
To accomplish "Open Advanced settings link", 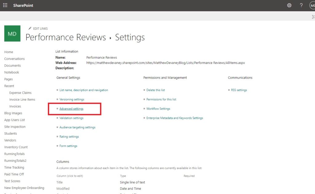I will [x=71, y=109].
